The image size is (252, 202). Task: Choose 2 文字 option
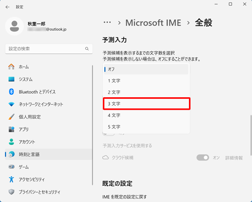(146, 92)
